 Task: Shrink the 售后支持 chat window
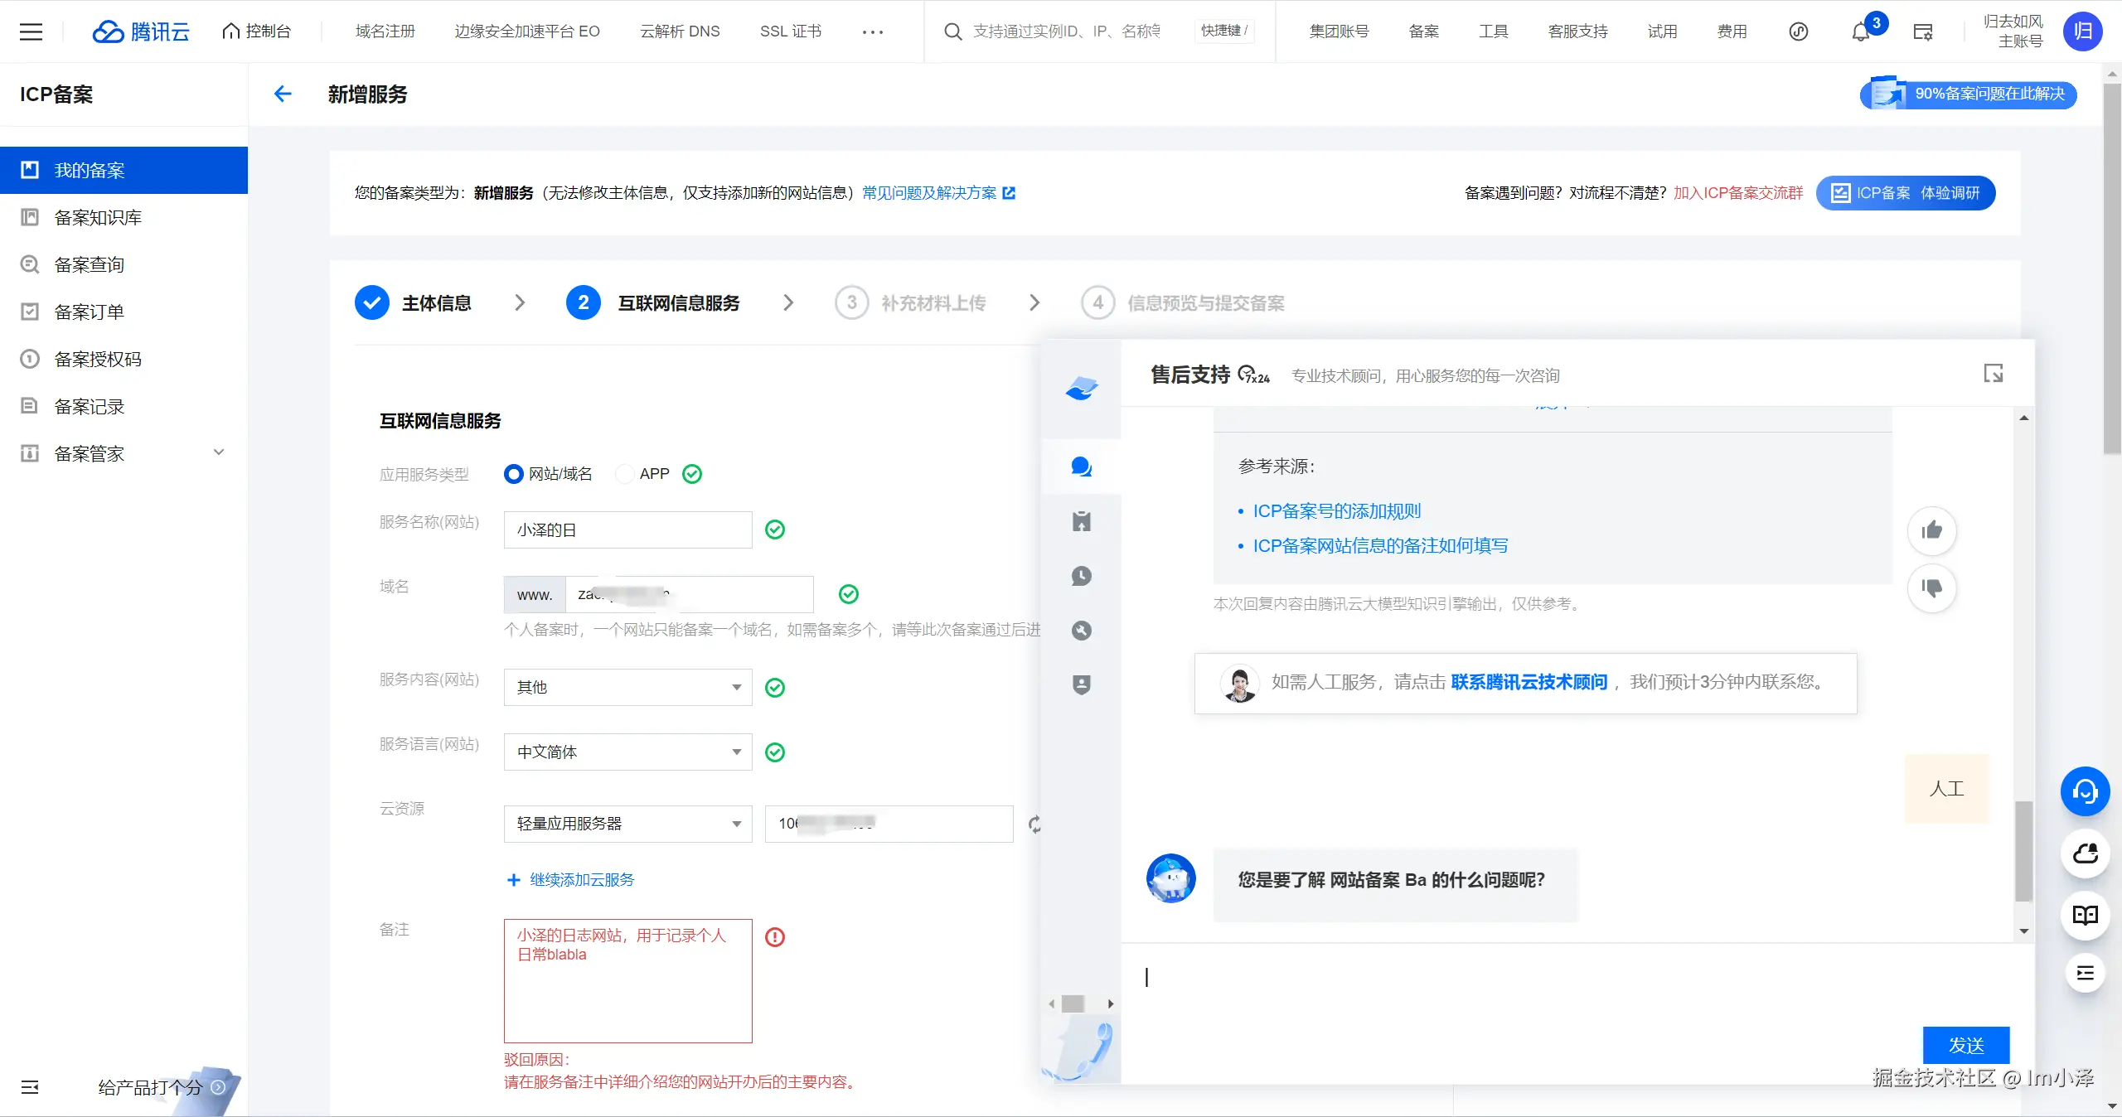click(1993, 374)
